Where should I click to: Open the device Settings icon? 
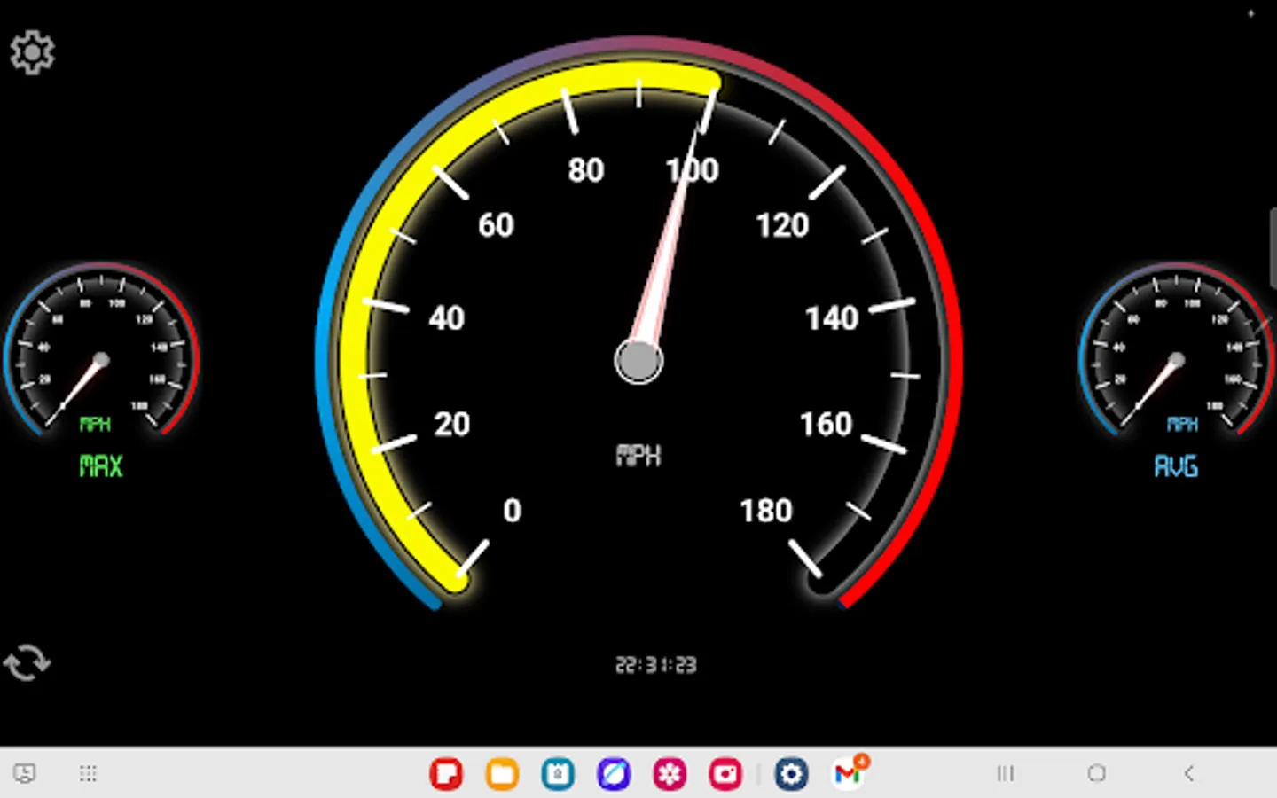pos(791,773)
